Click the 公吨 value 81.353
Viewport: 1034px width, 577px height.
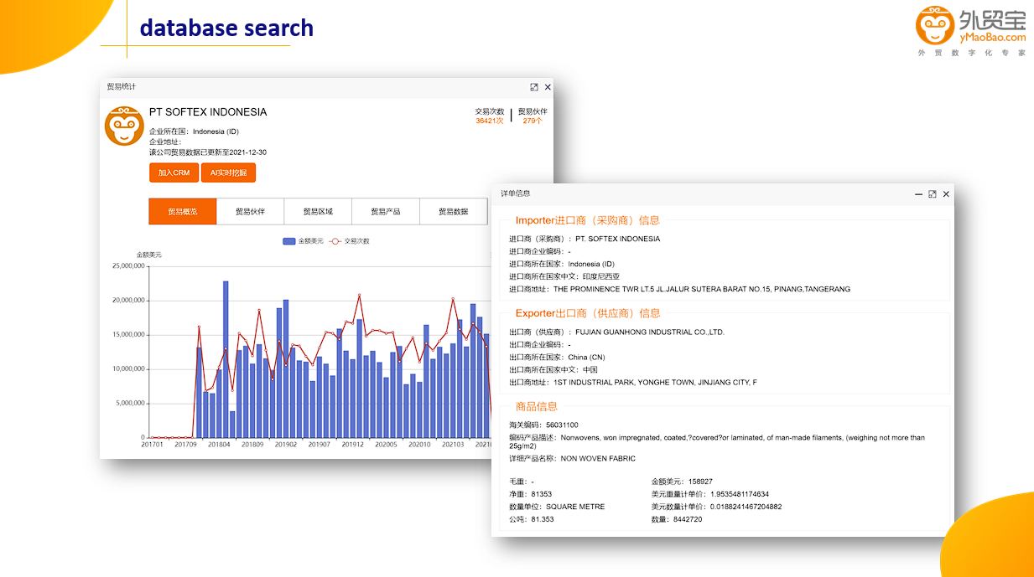click(542, 519)
